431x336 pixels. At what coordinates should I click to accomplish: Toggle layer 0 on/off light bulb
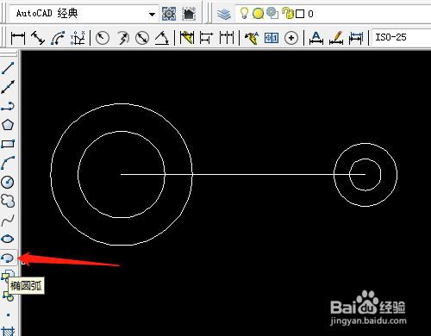tap(244, 13)
